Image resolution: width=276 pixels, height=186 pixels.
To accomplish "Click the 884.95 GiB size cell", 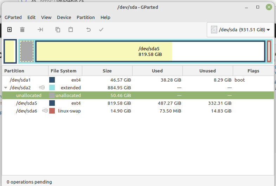I will coord(119,88).
